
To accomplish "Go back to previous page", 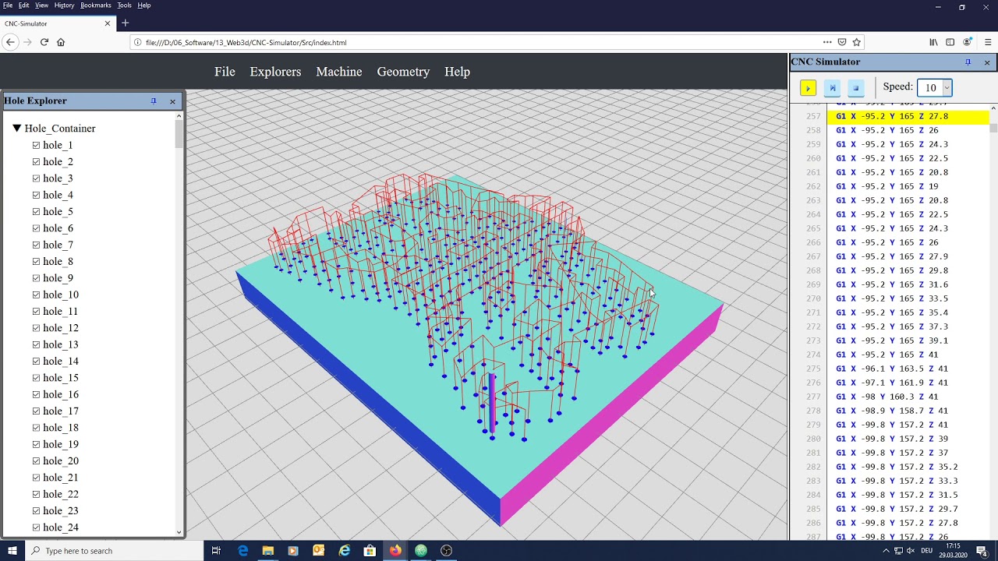I will pyautogui.click(x=10, y=42).
